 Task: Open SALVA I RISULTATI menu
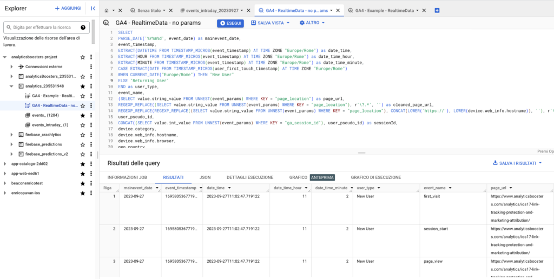517,163
